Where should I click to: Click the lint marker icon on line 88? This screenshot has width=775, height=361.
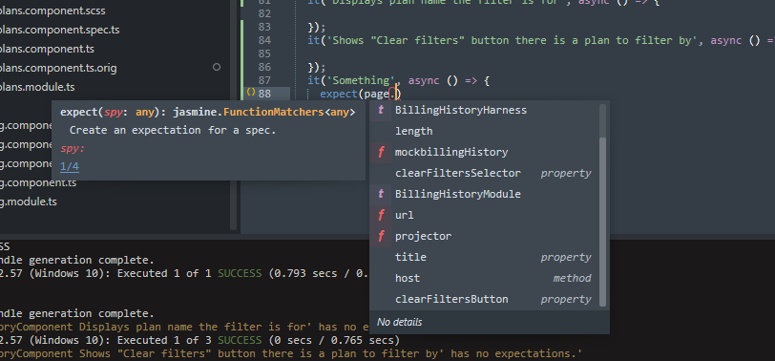(251, 93)
